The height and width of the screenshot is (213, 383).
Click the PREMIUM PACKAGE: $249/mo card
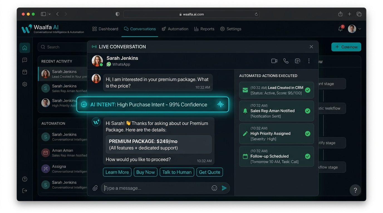coord(159,144)
